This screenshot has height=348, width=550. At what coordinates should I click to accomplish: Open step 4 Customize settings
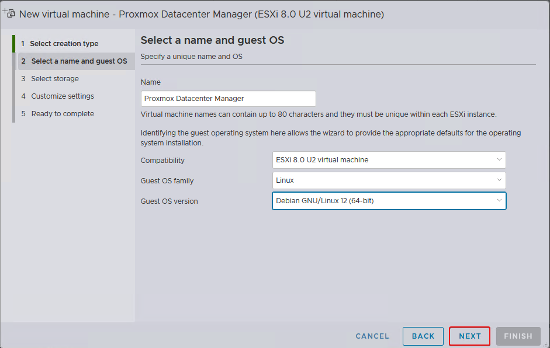[62, 96]
